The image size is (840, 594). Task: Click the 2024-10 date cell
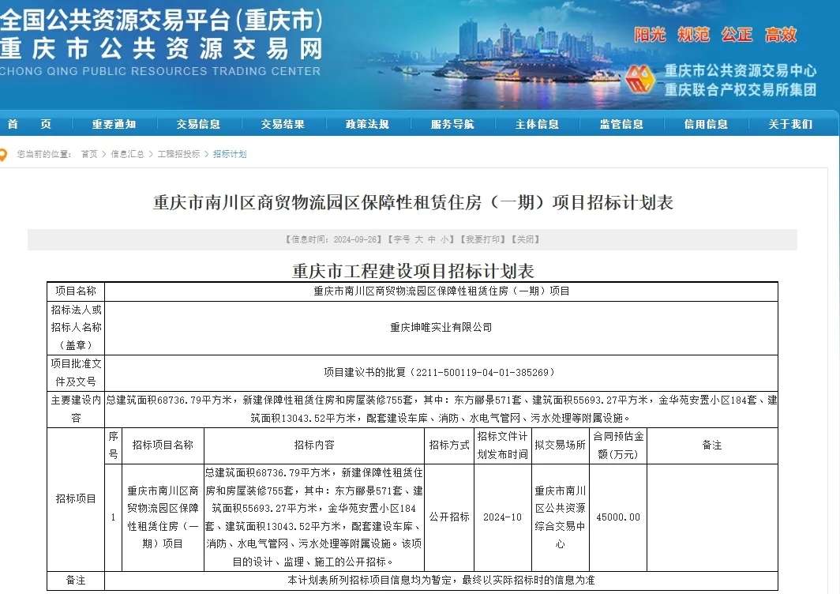(x=502, y=517)
